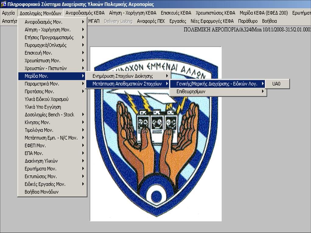Open the Βοήθεια menu
This screenshot has height=233, width=311.
pyautogui.click(x=269, y=21)
